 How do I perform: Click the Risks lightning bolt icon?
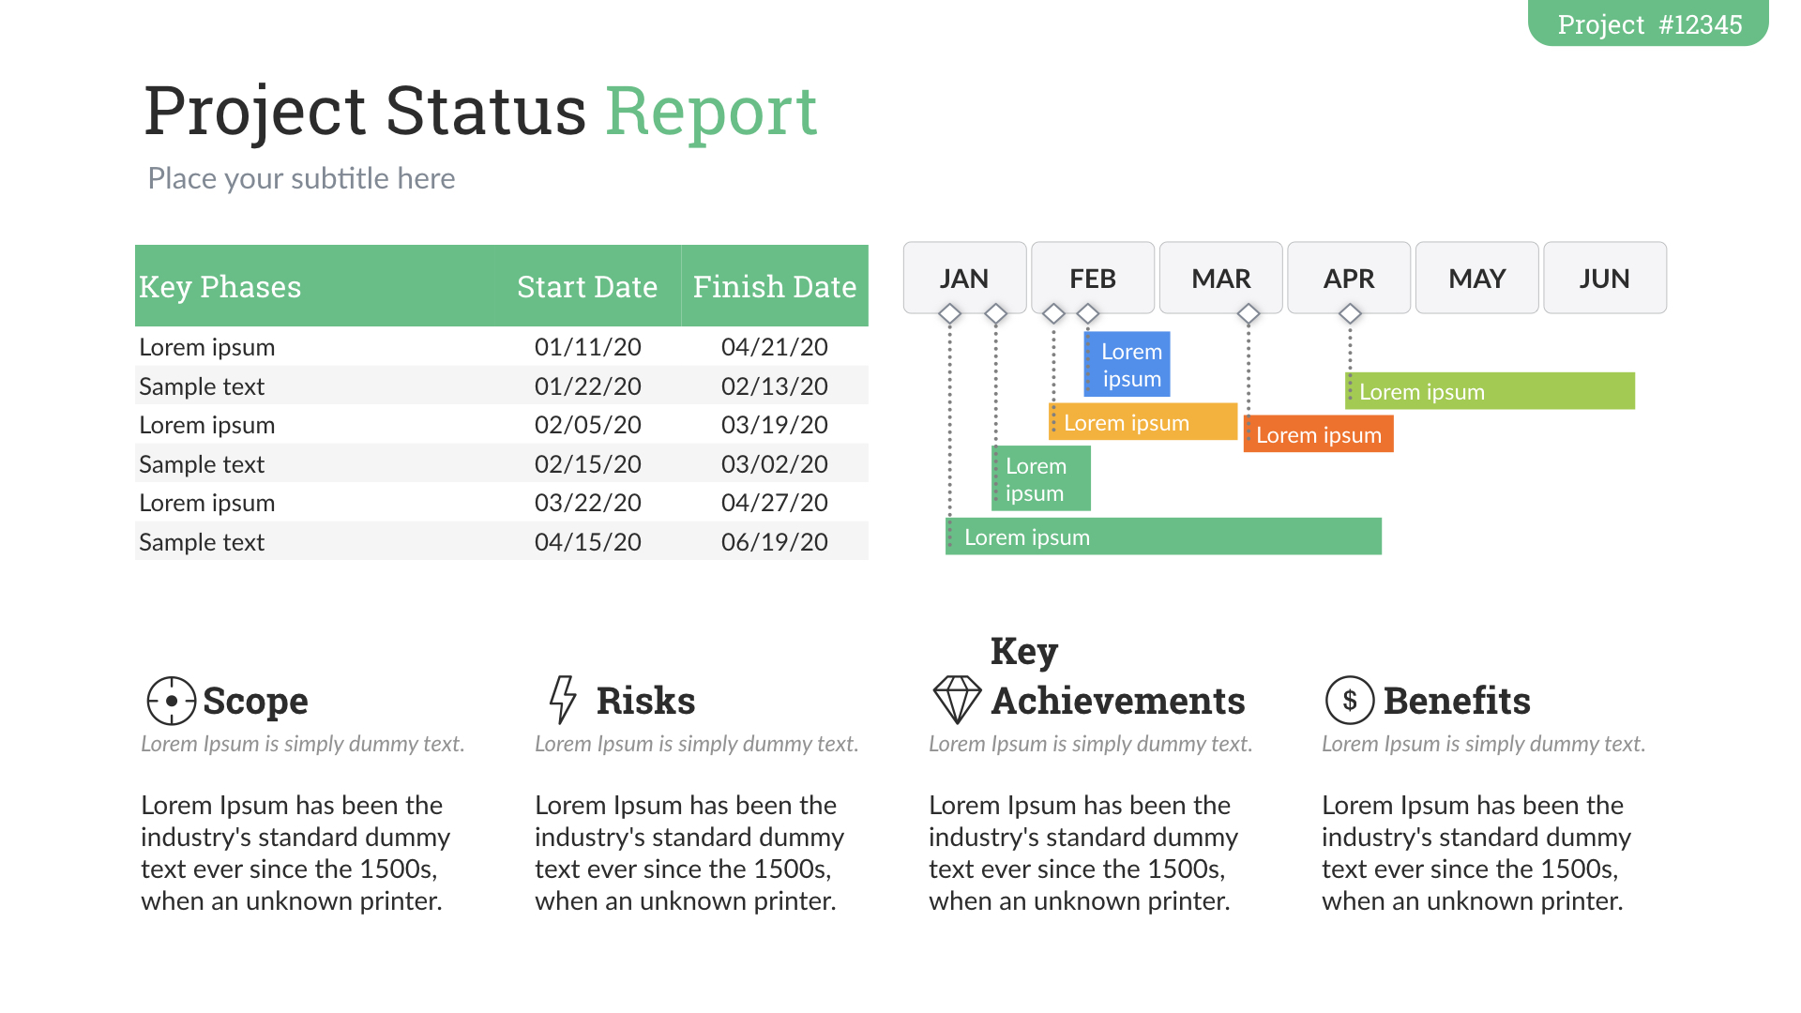pyautogui.click(x=563, y=700)
